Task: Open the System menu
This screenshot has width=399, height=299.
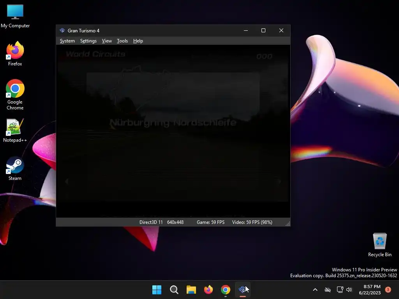Action: 67,41
